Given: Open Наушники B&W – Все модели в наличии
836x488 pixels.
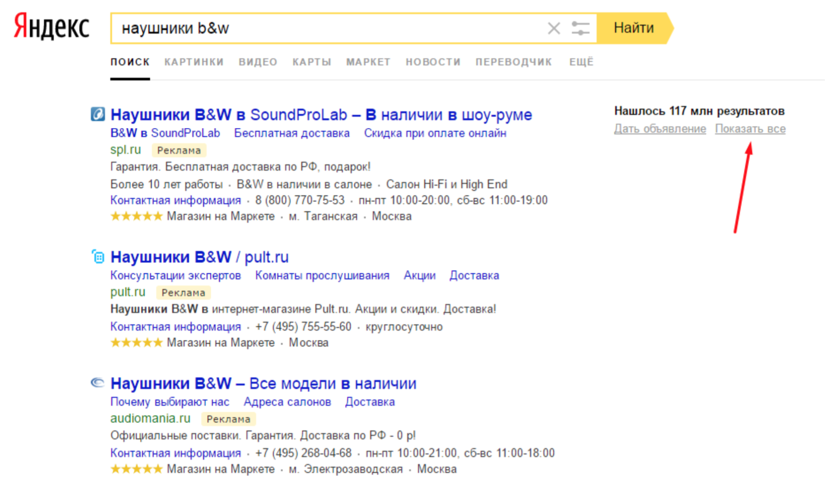Looking at the screenshot, I should pyautogui.click(x=263, y=383).
